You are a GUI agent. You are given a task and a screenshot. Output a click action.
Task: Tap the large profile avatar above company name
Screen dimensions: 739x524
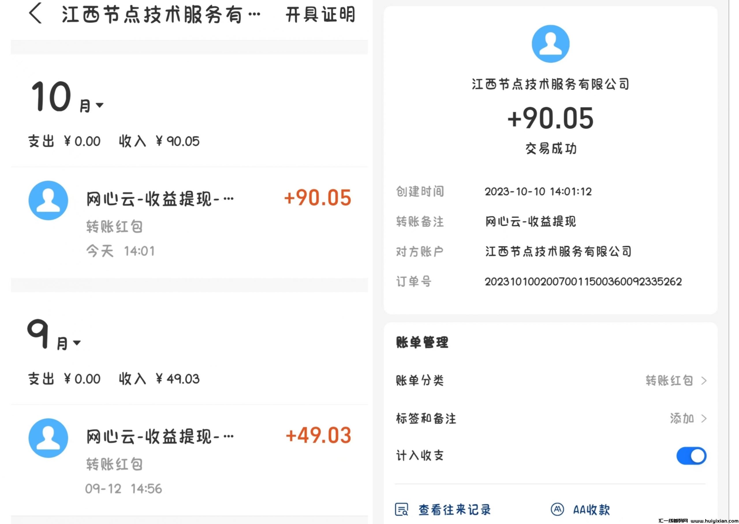(x=550, y=44)
